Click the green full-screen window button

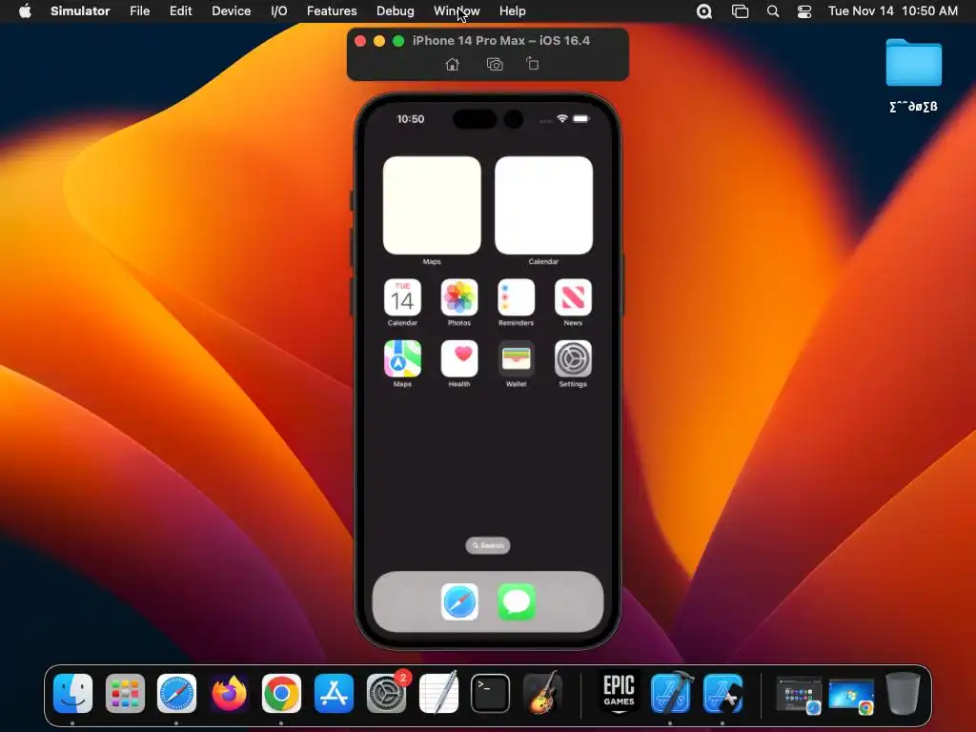coord(398,41)
